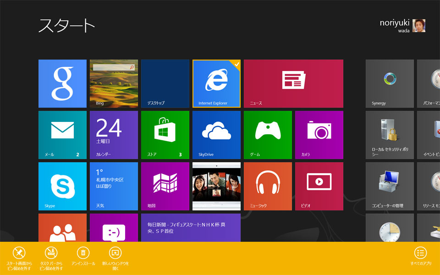The height and width of the screenshot is (275, 440).
Task: Open the Skype tile
Action: click(x=63, y=187)
